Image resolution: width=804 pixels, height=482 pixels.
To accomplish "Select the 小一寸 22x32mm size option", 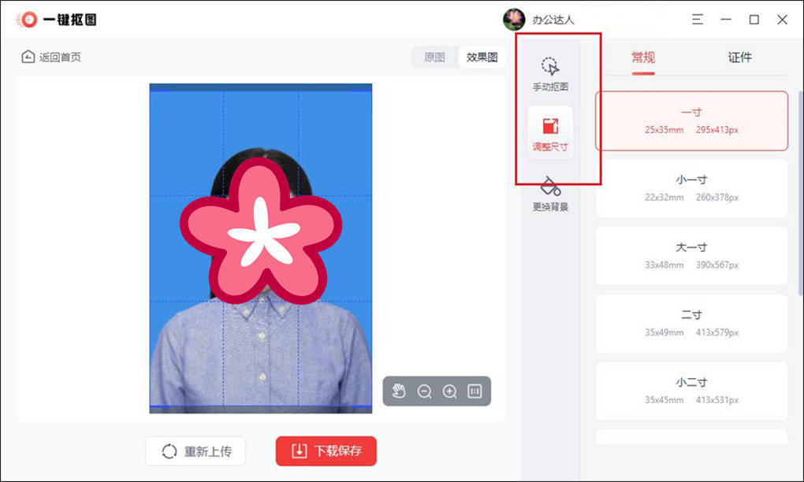I will [x=690, y=187].
